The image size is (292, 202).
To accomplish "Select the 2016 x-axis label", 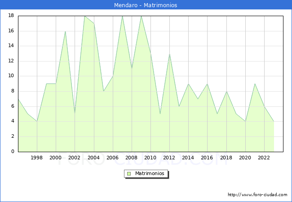I will [207, 158].
